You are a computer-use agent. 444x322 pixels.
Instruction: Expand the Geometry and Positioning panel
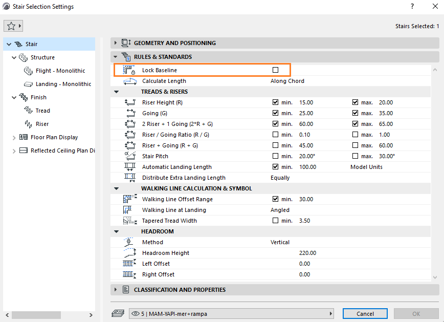[116, 43]
